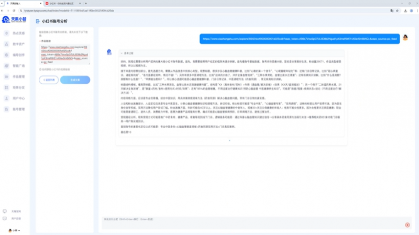
Task: Open the 小帅 user dropdown at bottom left
Action: 15,230
